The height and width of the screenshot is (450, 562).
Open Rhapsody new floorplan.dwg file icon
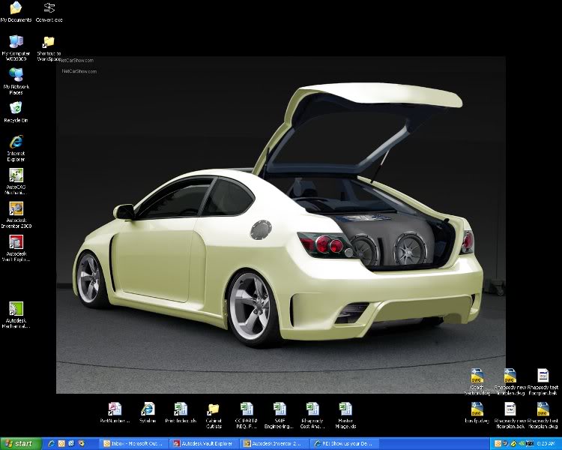coord(510,382)
